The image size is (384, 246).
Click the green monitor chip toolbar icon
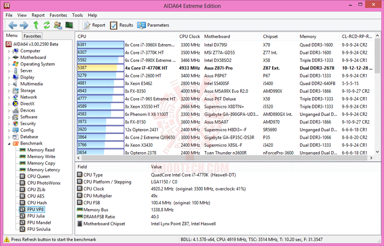[x=69, y=25]
